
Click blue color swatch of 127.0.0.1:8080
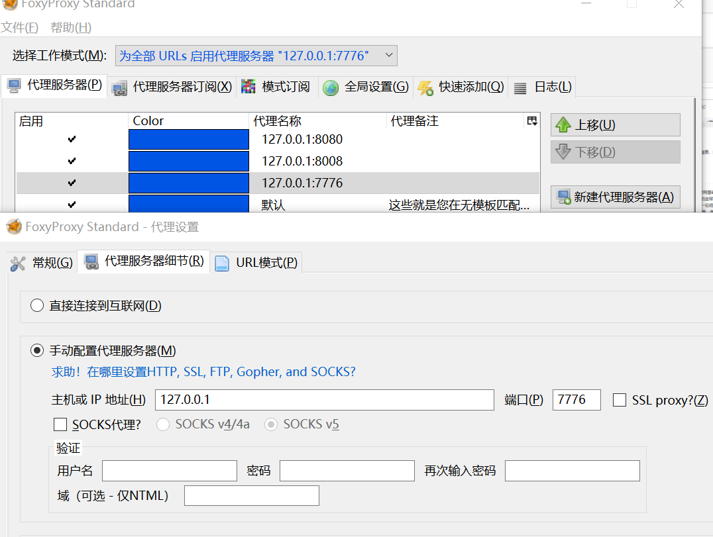click(x=189, y=140)
